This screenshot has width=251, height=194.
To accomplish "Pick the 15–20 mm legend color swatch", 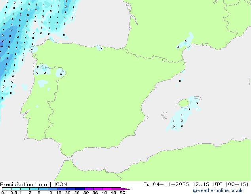I will pos(62,189).
